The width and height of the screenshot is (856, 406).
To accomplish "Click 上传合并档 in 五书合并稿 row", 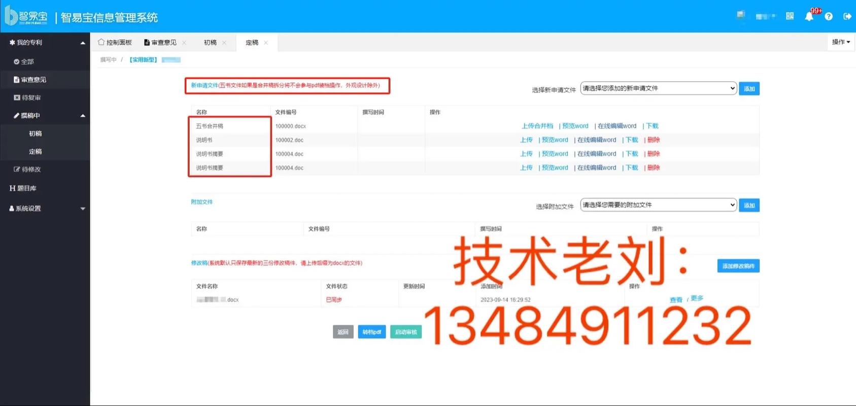I will tap(537, 126).
